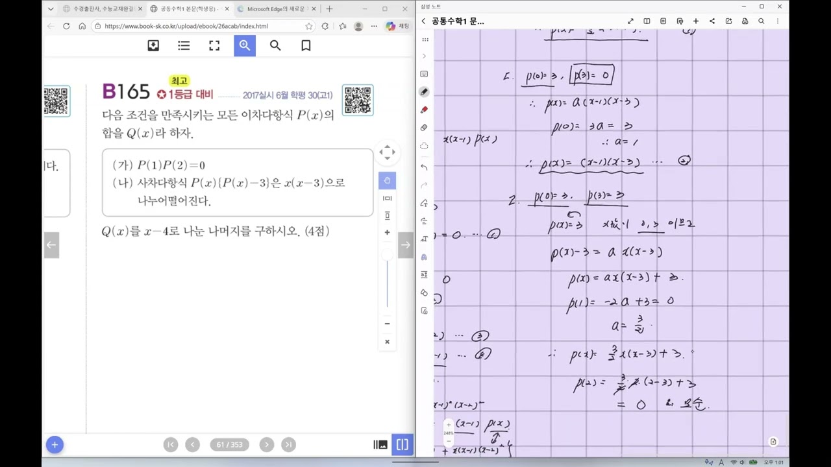The image size is (831, 467).
Task: Select the Pen tool in Samsung Notes
Action: pos(425,92)
